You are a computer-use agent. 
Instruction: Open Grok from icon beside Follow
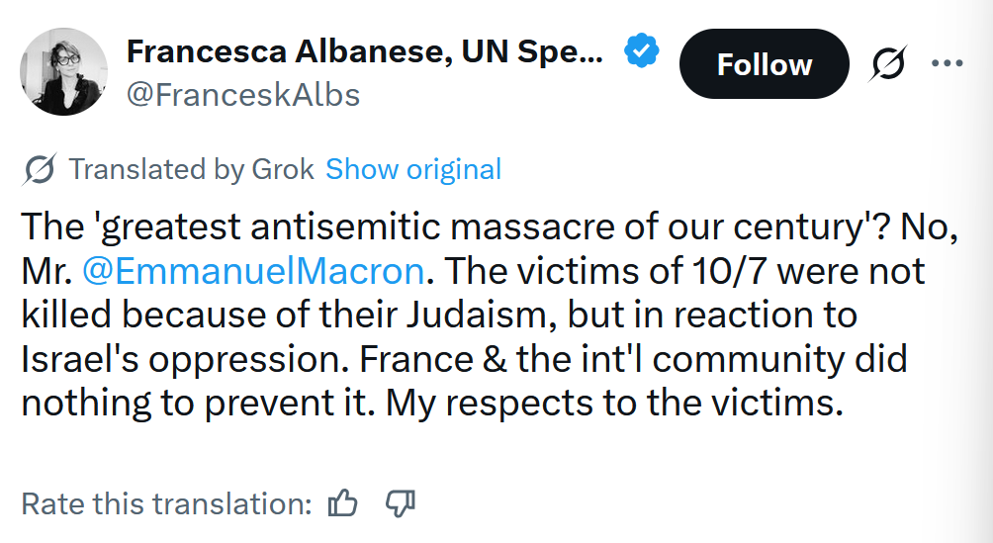point(887,65)
